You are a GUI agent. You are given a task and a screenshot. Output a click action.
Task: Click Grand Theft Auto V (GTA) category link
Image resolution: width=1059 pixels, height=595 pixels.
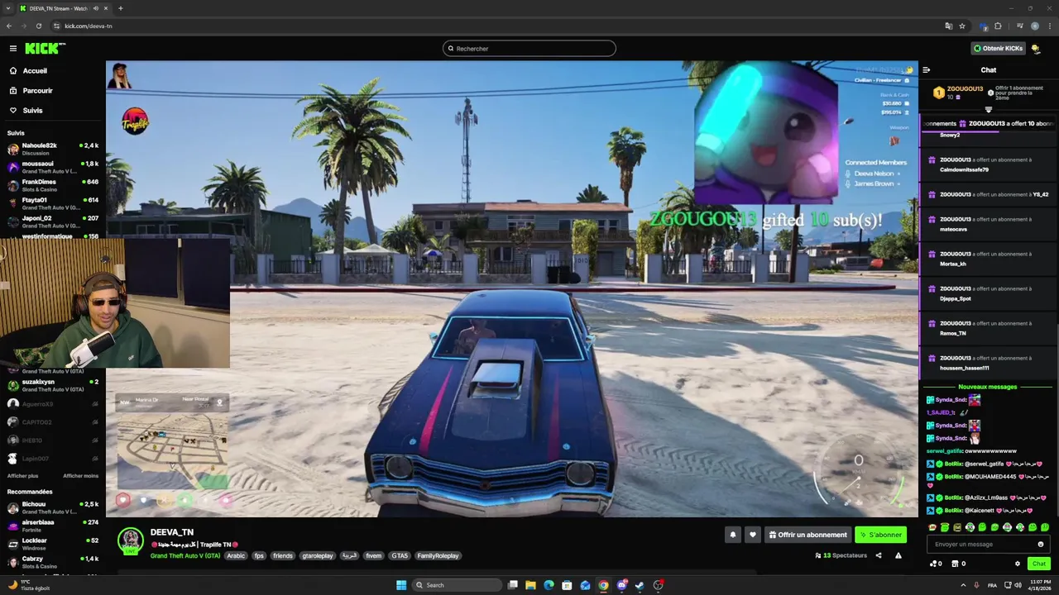click(x=185, y=556)
